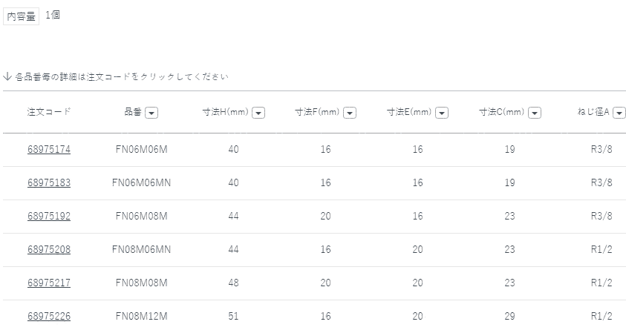The width and height of the screenshot is (626, 333).
Task: Click part number FN08M12M cell
Action: (141, 317)
